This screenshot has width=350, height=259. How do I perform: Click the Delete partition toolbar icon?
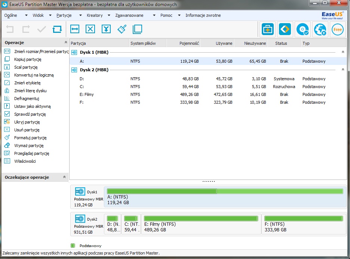tap(90, 29)
